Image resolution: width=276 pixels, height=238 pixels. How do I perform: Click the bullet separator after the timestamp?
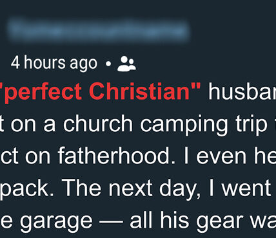pos(108,64)
